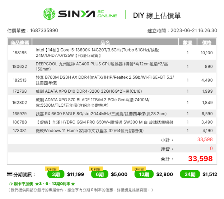Click the 24期 installment amount $1,512
This screenshot has width=224, height=199.
coord(210,174)
